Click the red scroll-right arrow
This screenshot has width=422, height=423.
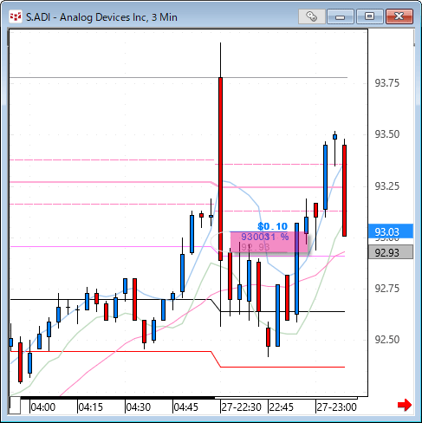(x=405, y=405)
